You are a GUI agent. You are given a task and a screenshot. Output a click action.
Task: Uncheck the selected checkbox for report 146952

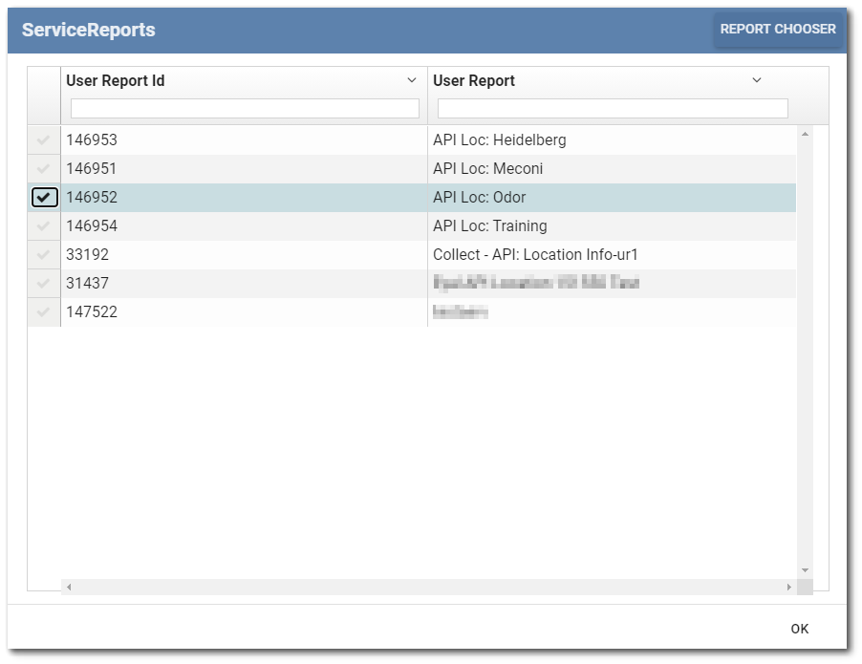[42, 197]
